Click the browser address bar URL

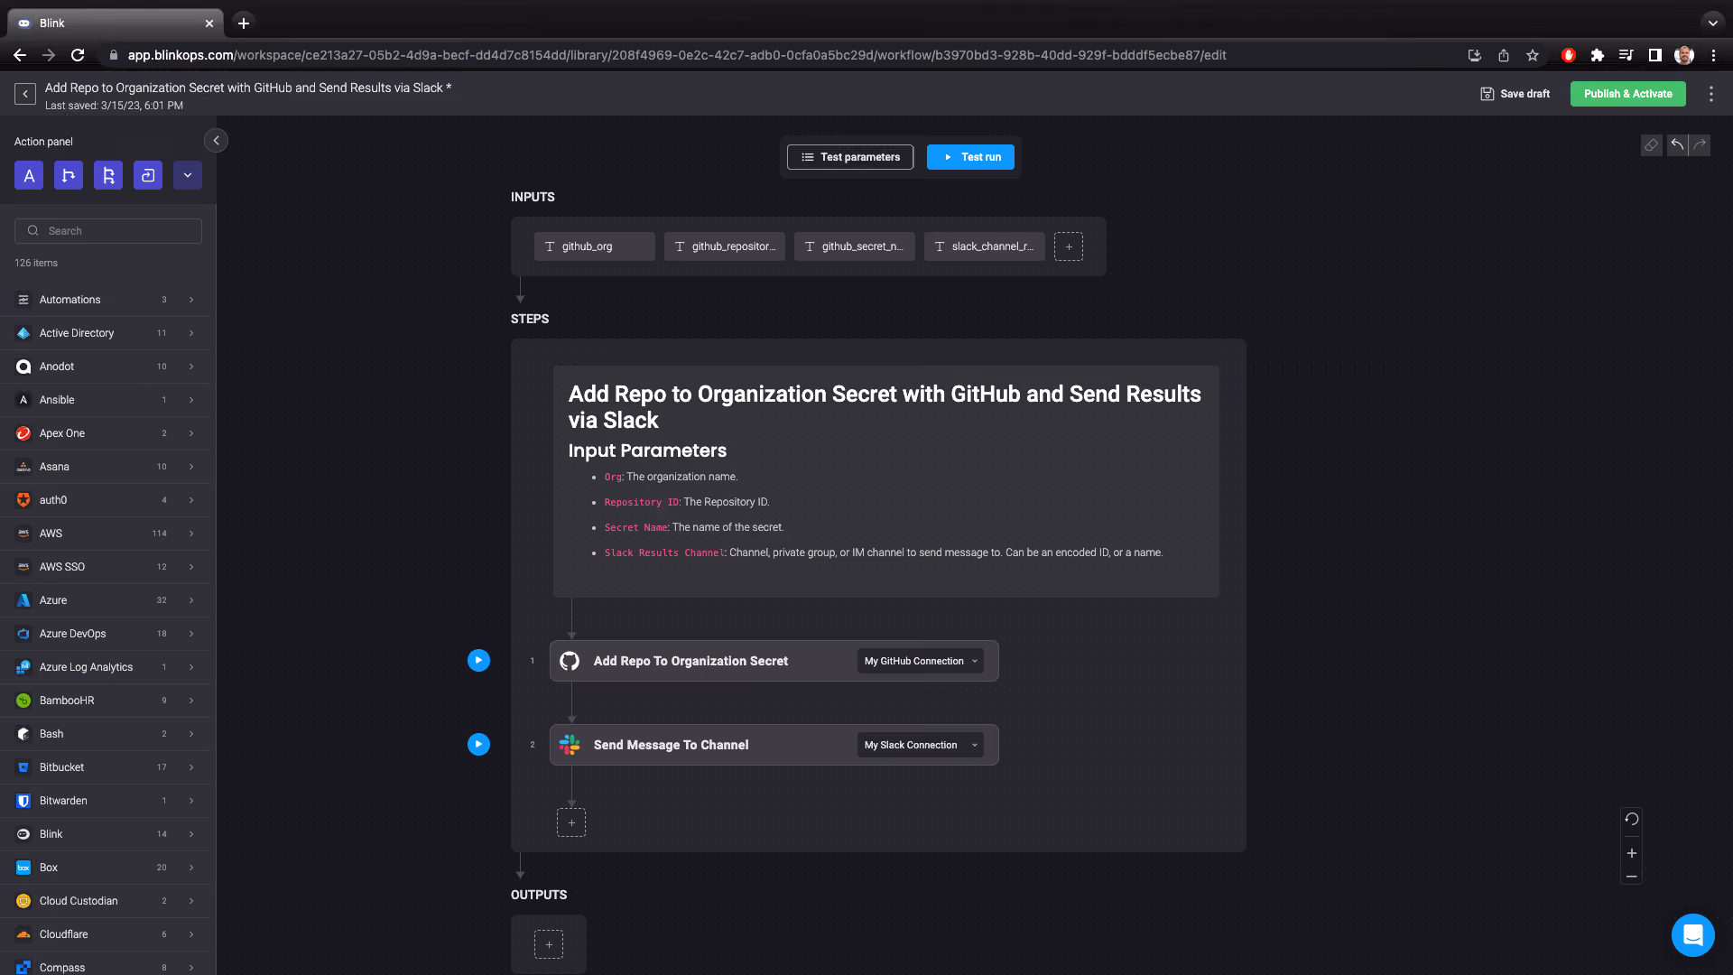677,55
